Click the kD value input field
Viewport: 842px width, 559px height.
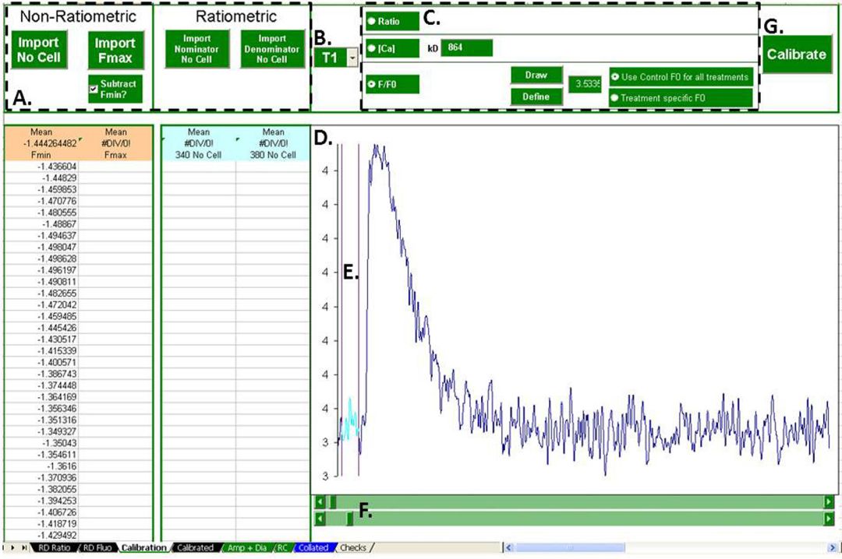click(x=466, y=49)
